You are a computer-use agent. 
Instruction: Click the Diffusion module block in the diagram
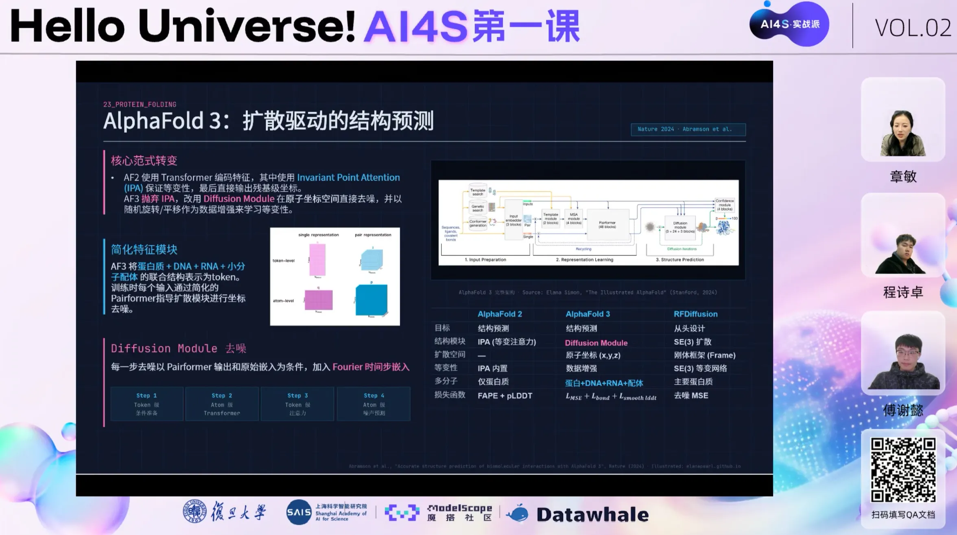click(680, 228)
